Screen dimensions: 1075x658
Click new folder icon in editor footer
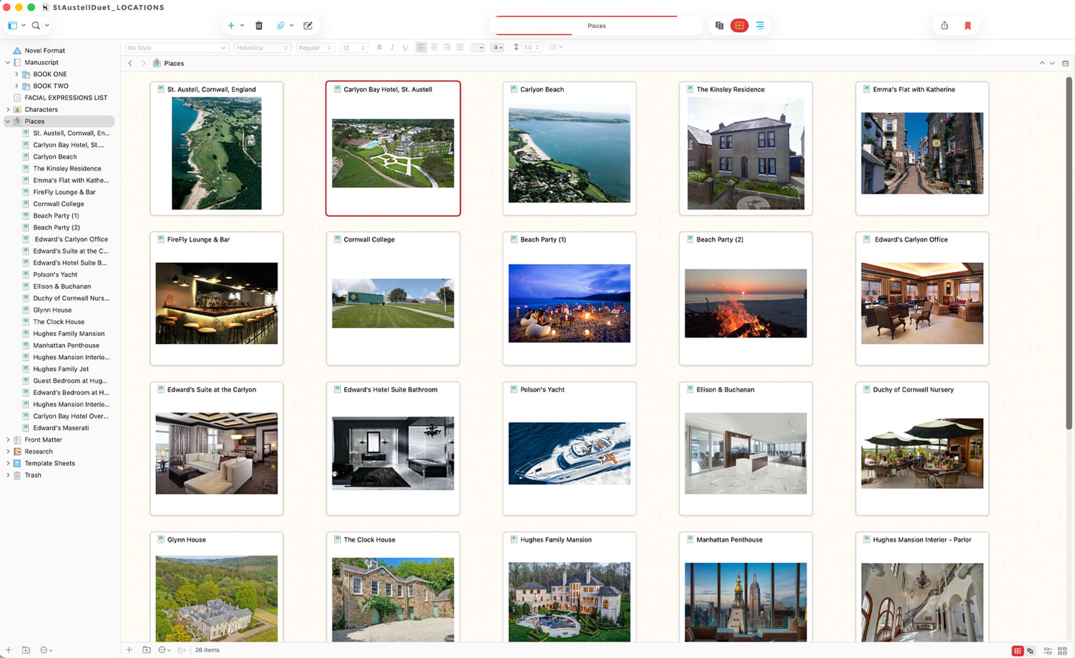pyautogui.click(x=146, y=650)
